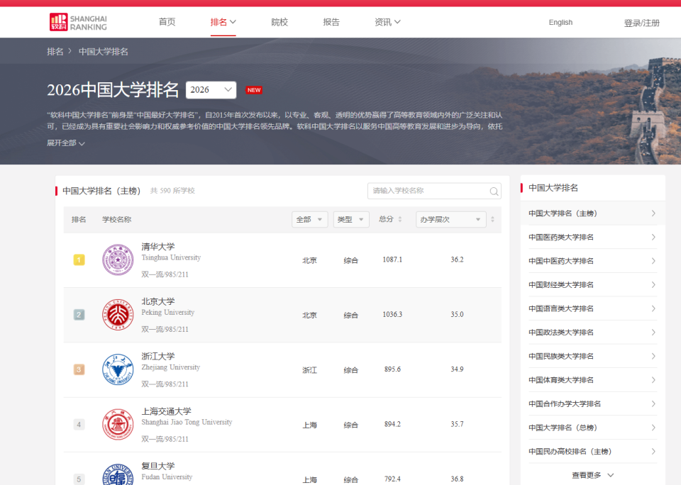681x485 pixels.
Task: Open 全部 region filter dropdown
Action: click(x=310, y=219)
